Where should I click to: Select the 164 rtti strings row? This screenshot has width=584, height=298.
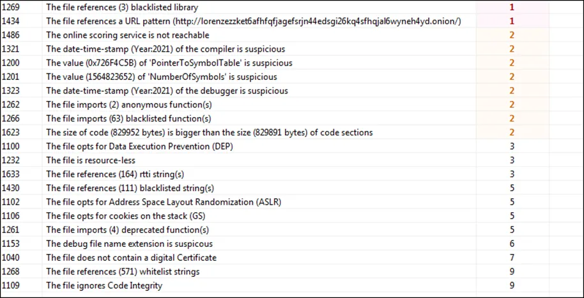(292, 174)
